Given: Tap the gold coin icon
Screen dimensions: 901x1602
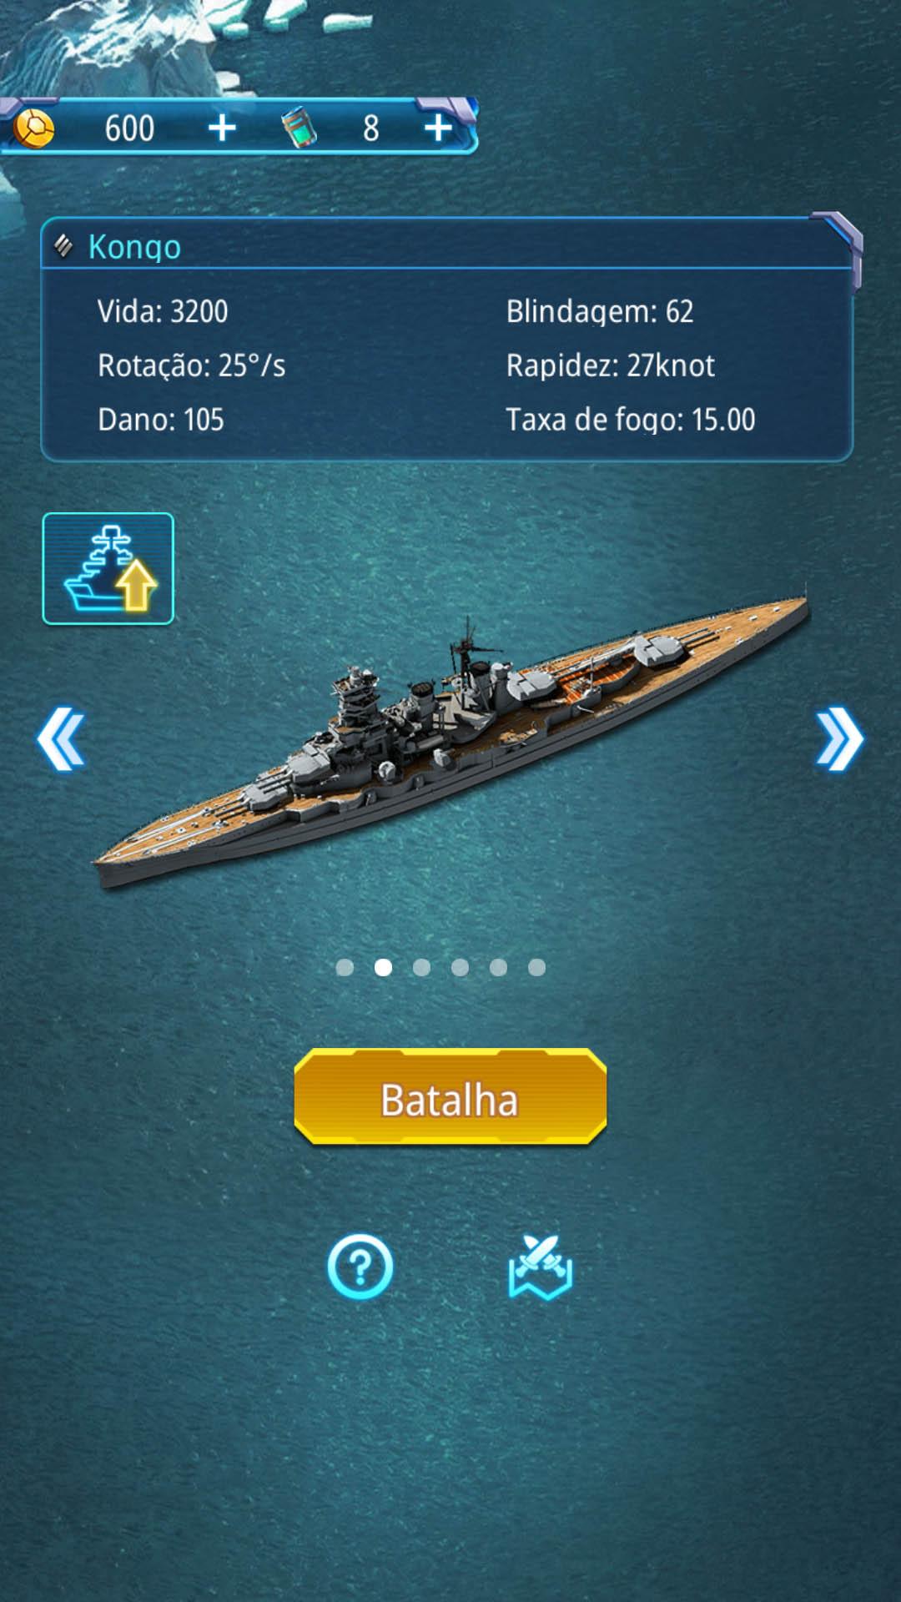Looking at the screenshot, I should click(34, 128).
